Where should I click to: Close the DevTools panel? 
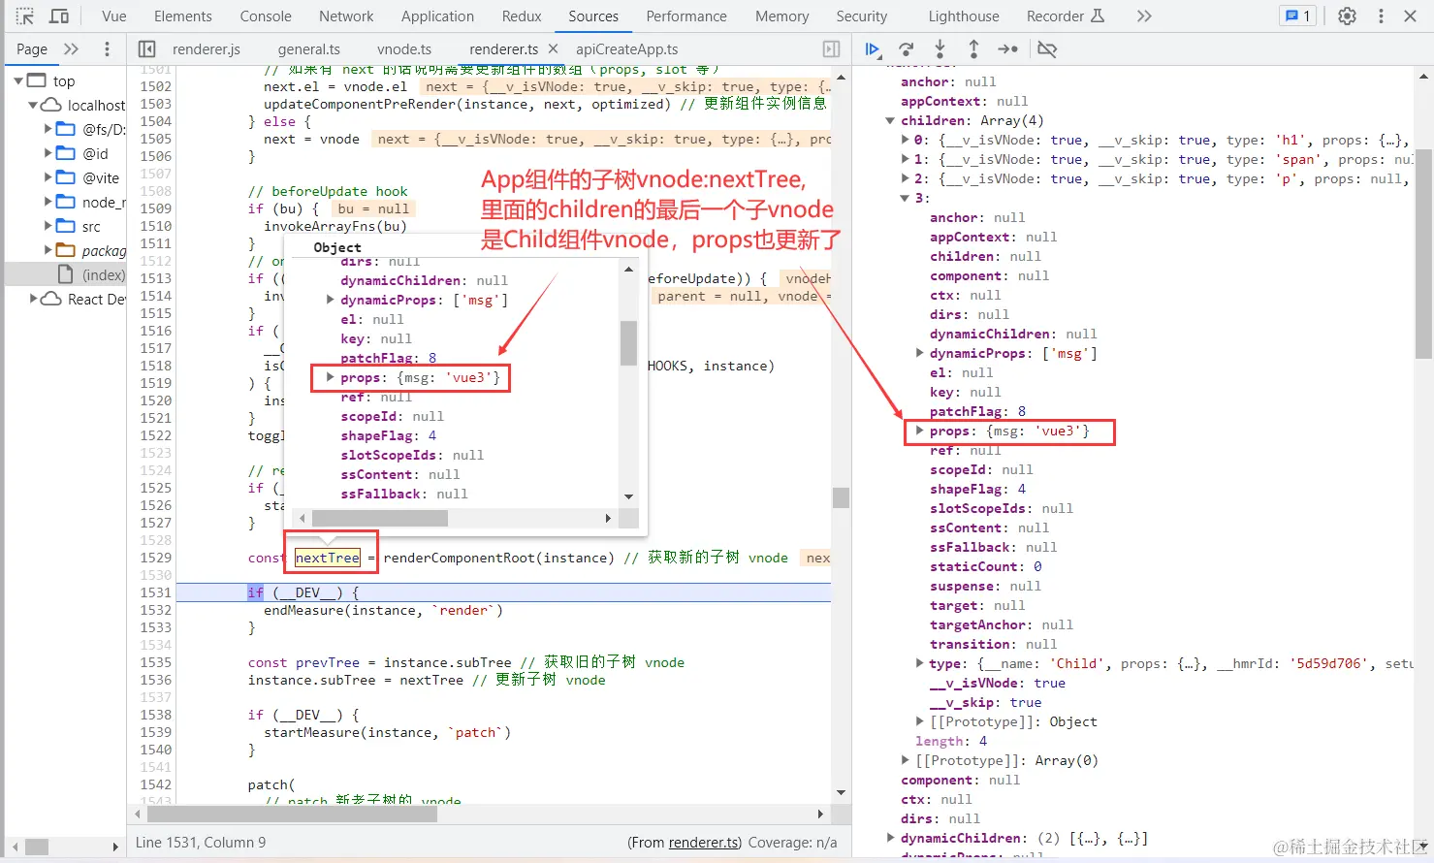coord(1411,16)
